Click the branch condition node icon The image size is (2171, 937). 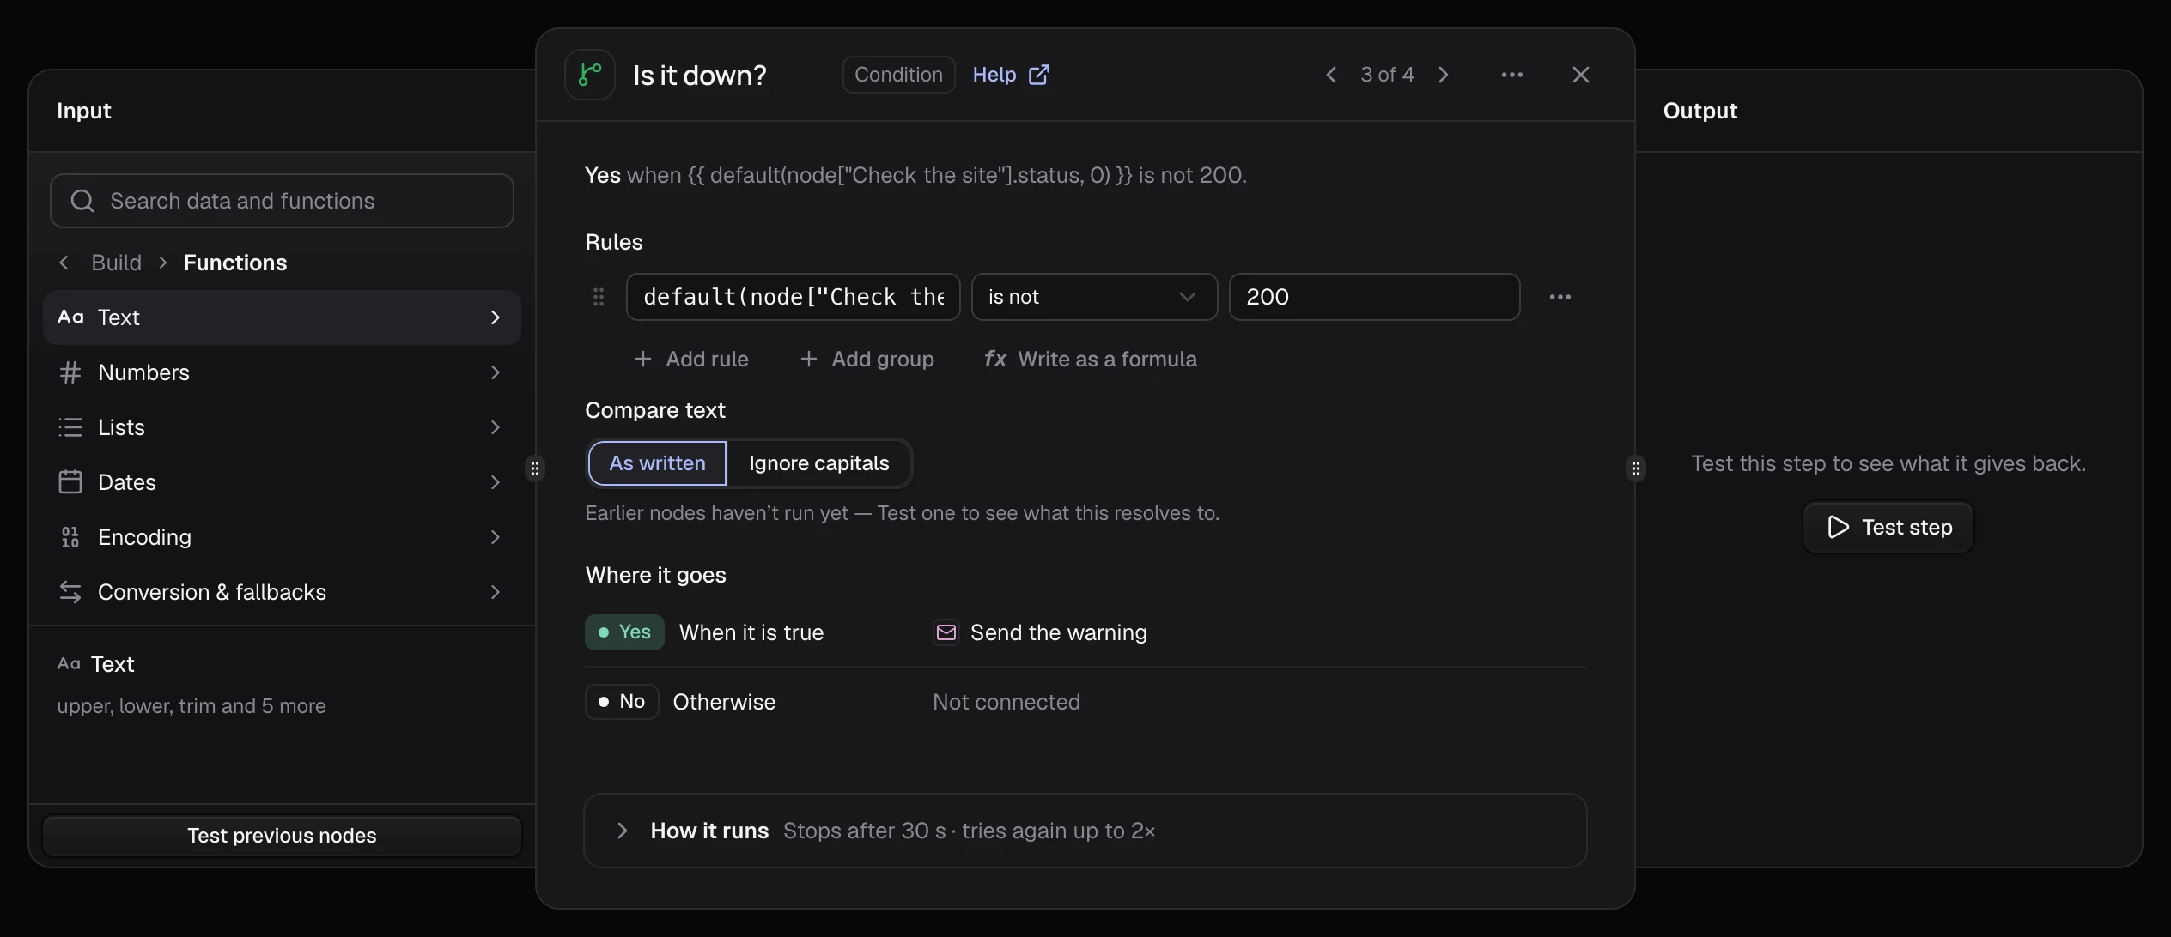[590, 75]
